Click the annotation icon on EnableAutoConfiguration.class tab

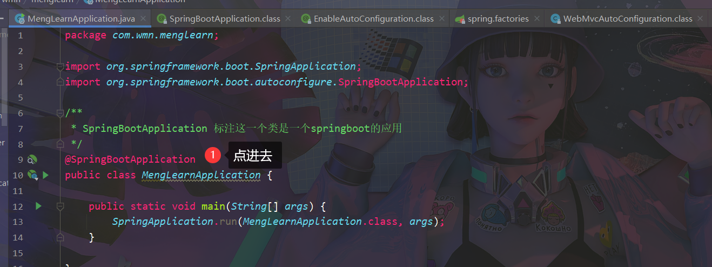(306, 19)
